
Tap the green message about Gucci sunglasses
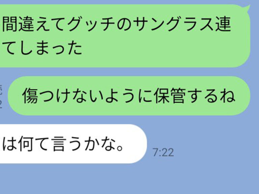coord(125,36)
